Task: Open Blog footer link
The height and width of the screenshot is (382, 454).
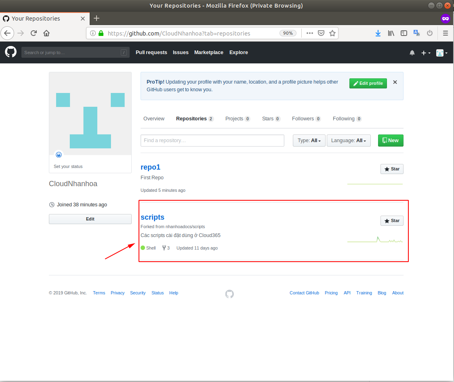Action: pos(382,293)
